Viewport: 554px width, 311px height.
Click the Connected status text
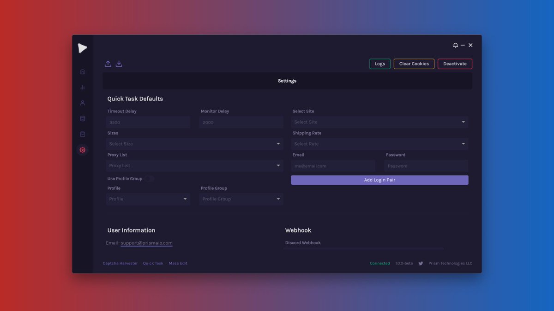point(380,264)
